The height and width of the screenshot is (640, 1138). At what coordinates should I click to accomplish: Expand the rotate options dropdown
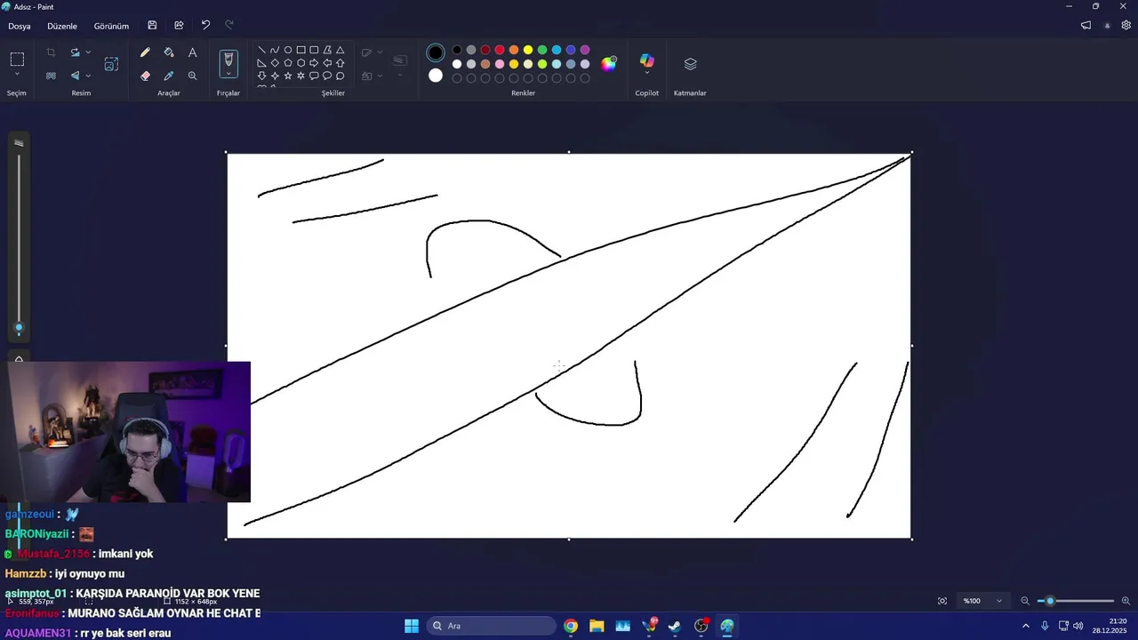point(88,52)
